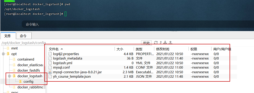Select the config folder in tree
The image size is (254, 93).
tap(28, 82)
